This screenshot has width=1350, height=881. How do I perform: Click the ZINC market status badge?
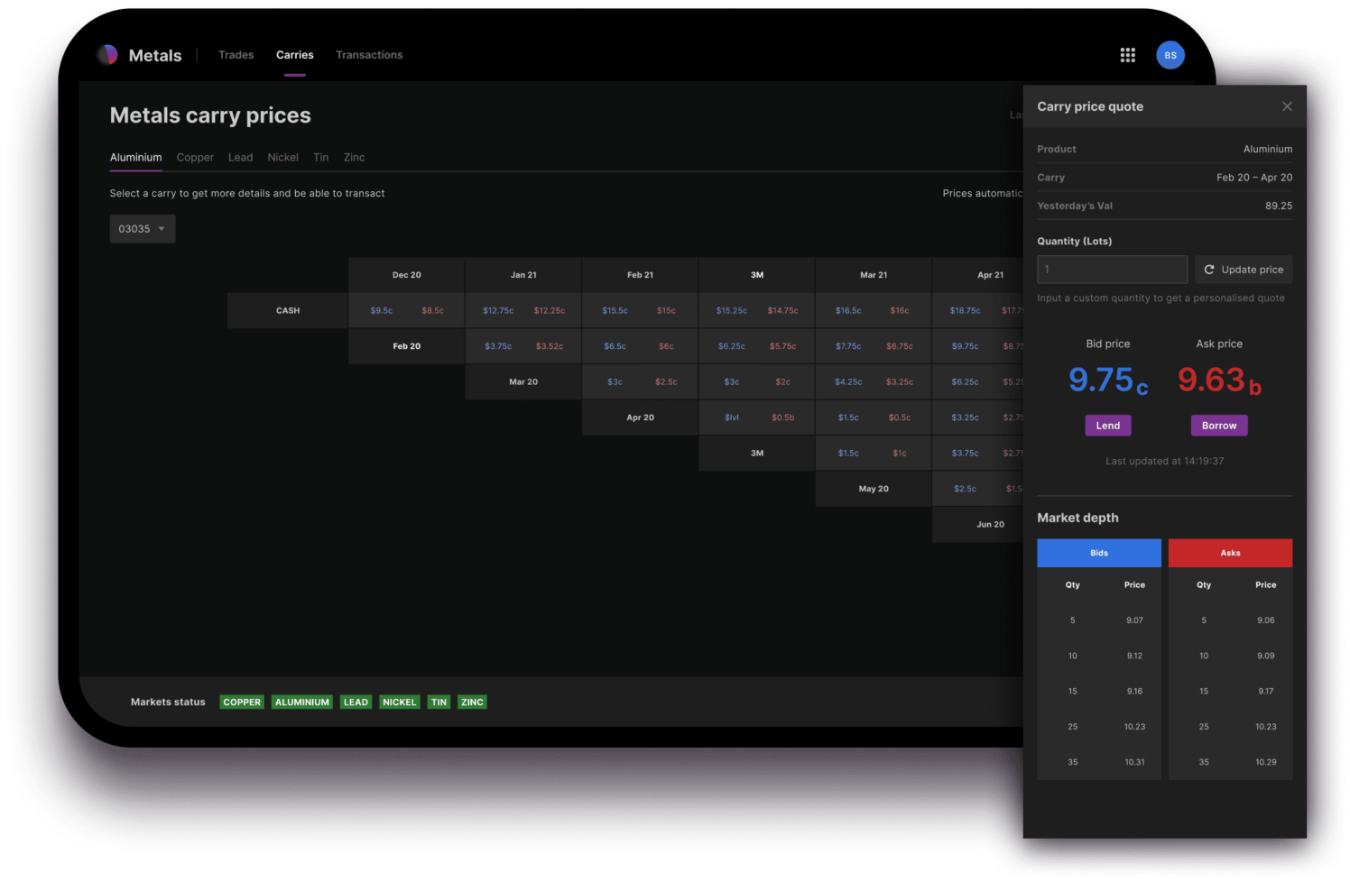(472, 702)
